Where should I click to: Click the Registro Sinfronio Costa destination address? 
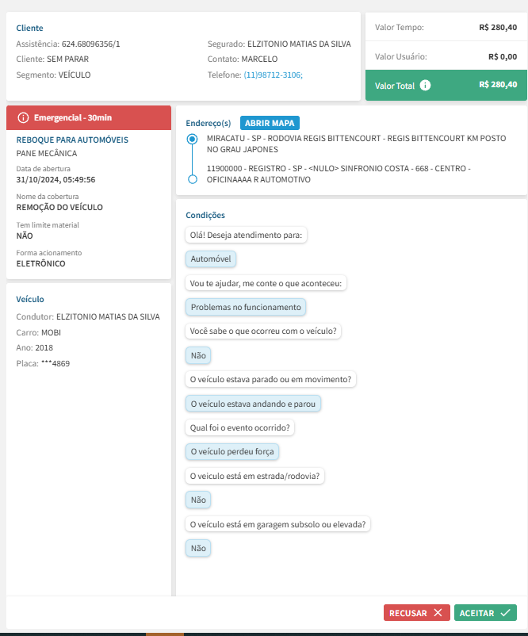pos(339,174)
